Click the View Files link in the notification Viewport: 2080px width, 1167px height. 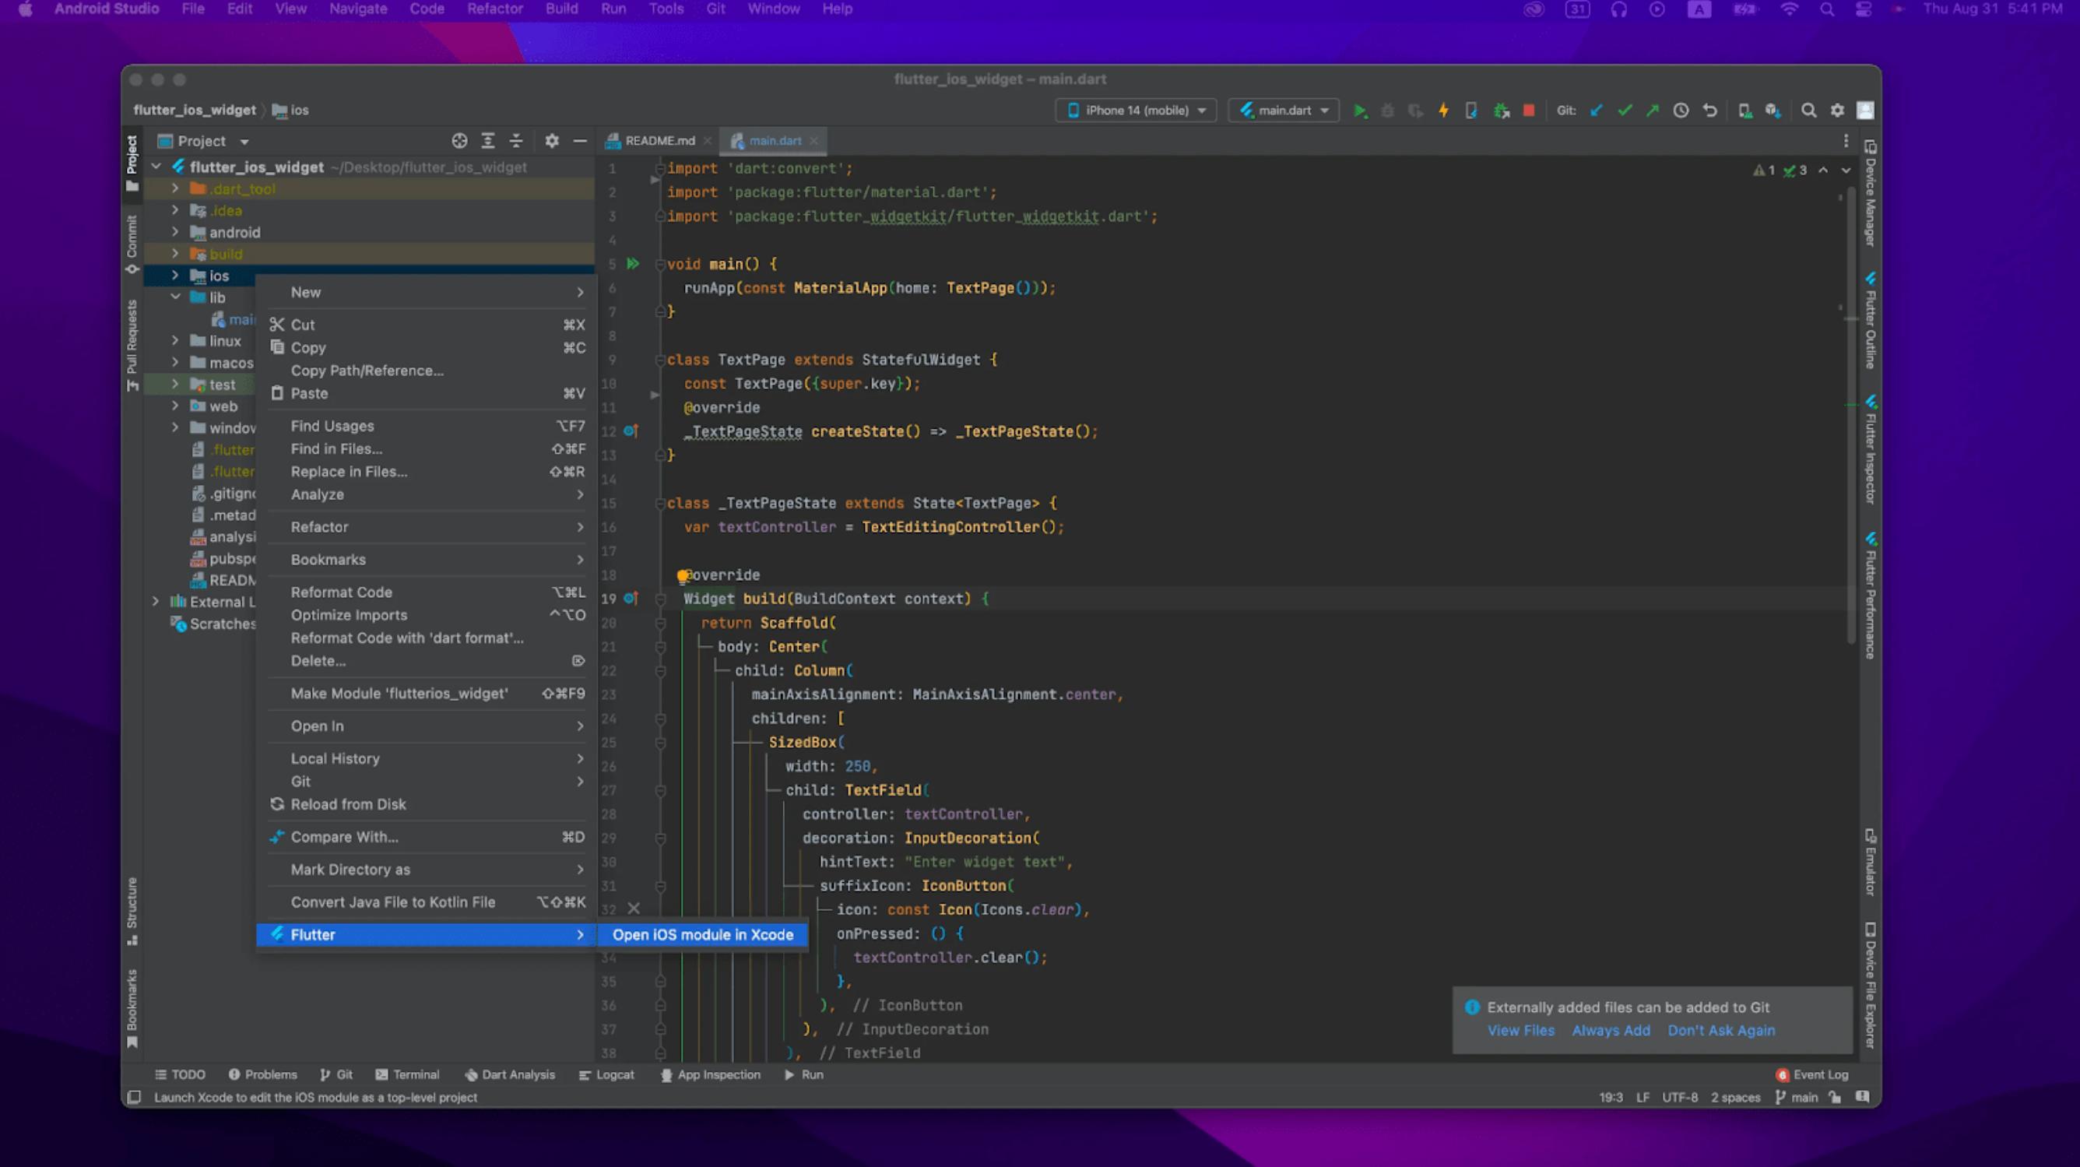1520,1031
